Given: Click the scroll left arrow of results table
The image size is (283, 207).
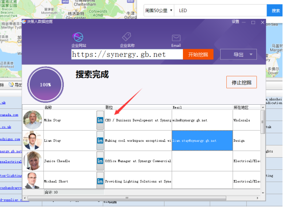Looking at the screenshot, I should tap(25, 198).
